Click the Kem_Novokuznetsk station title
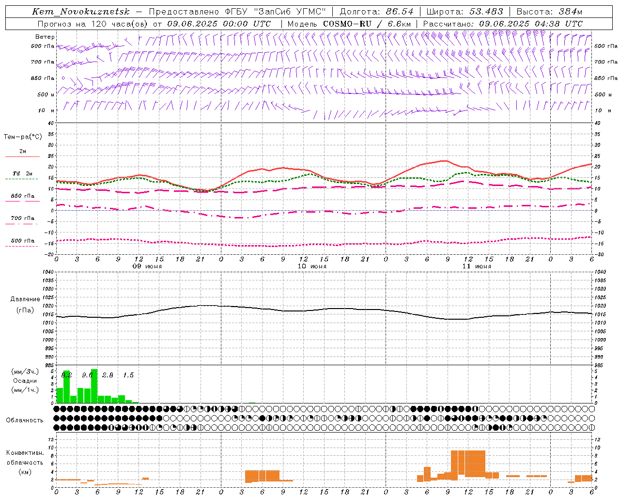This screenshot has width=620, height=496. (x=81, y=12)
